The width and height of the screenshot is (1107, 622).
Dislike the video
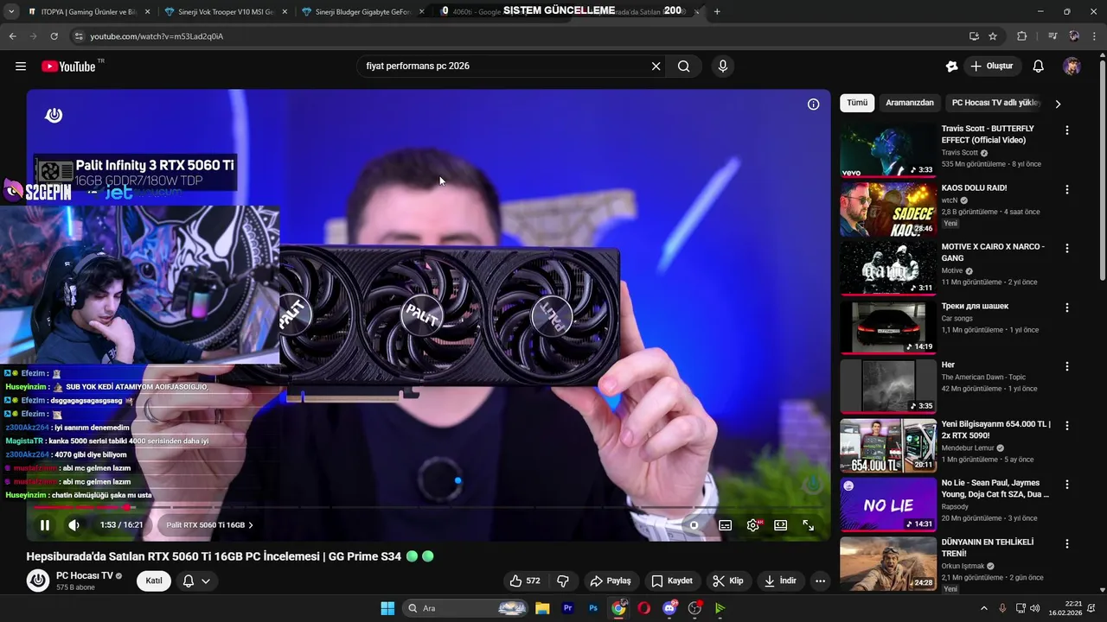coord(563,581)
